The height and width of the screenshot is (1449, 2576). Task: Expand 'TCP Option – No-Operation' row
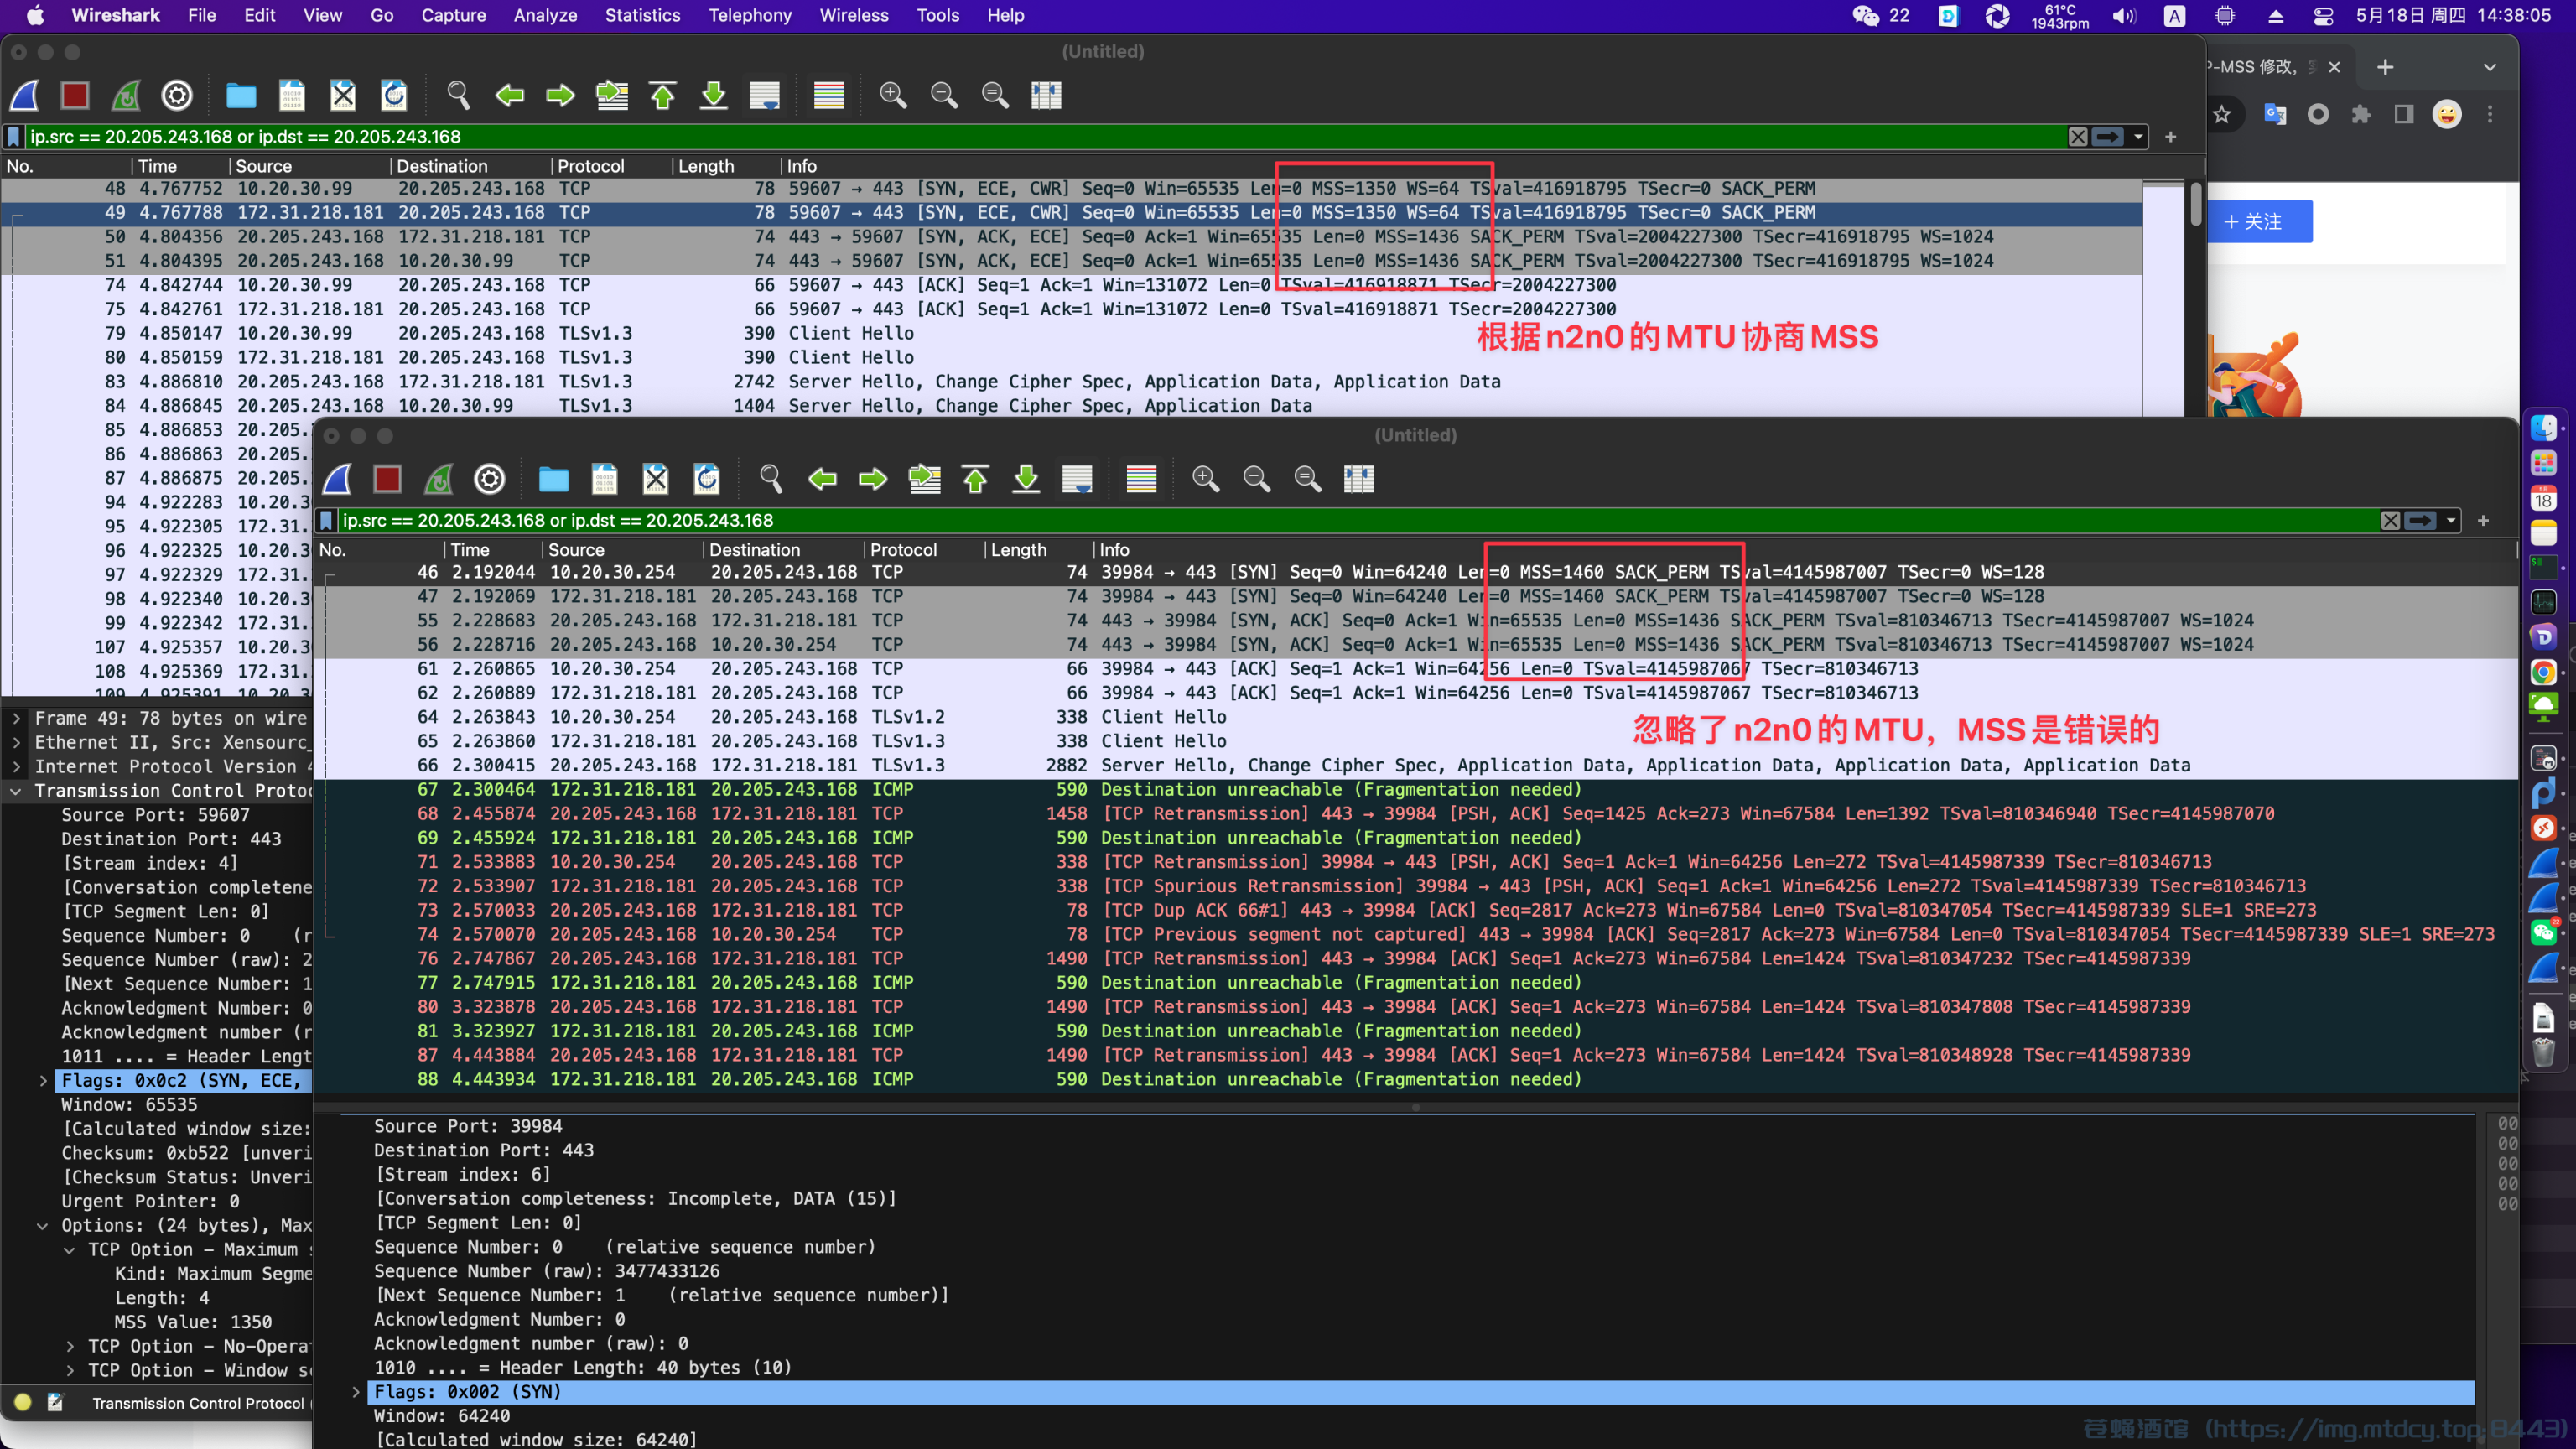(70, 1346)
